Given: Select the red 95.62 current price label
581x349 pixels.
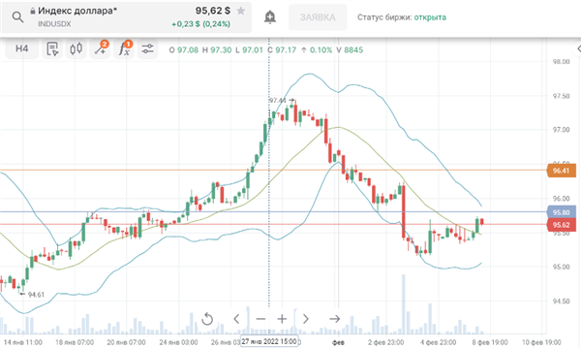Looking at the screenshot, I should coord(561,225).
